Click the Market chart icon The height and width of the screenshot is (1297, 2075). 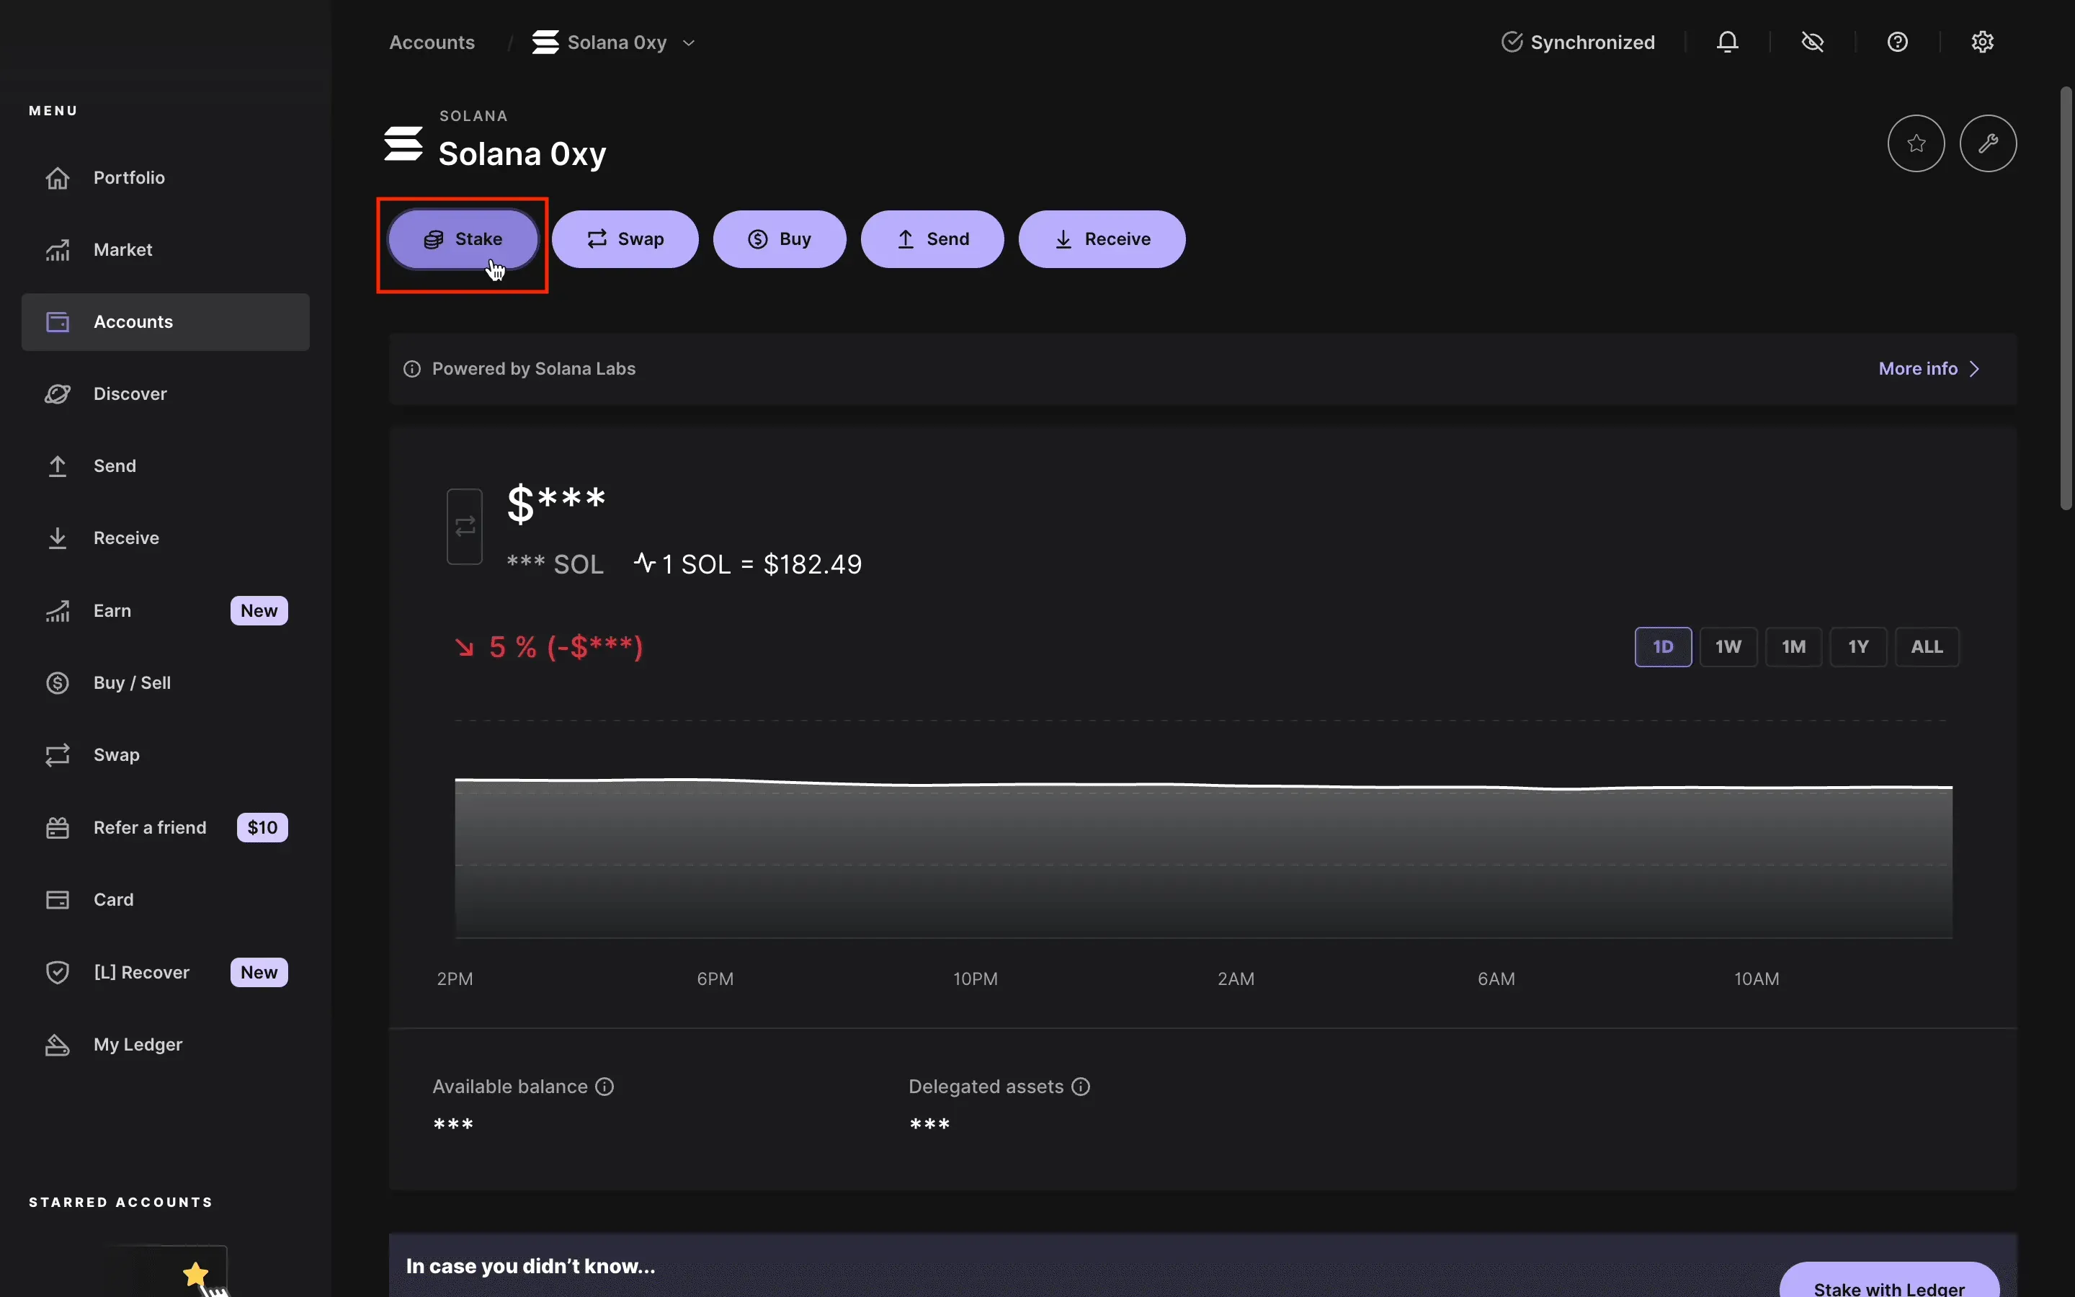[58, 249]
